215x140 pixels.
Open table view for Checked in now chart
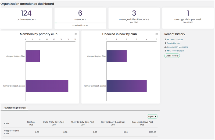coord(157,34)
